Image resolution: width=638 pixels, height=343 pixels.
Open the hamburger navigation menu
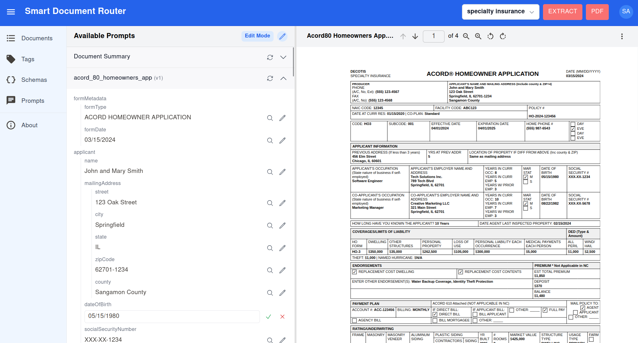(11, 12)
